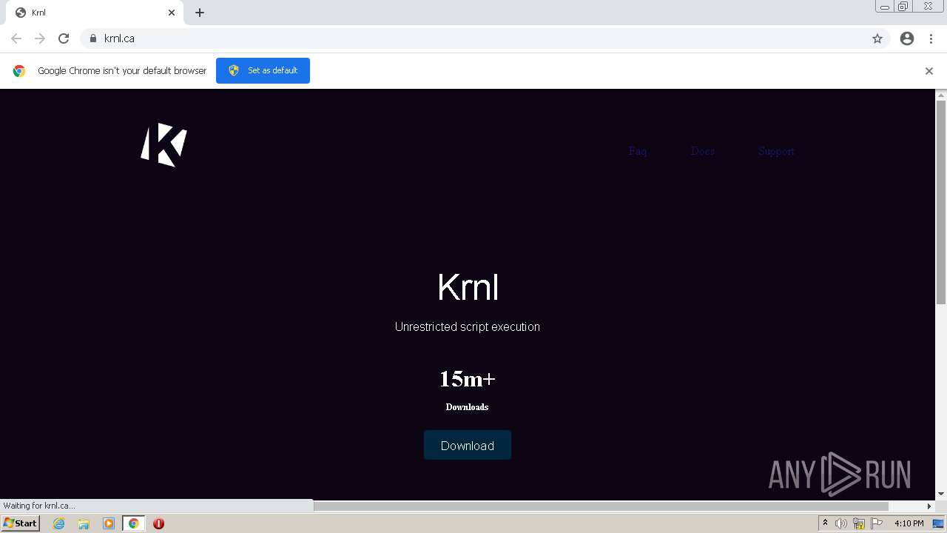Viewport: 947px width, 533px height.
Task: Dismiss the default browser infobar
Action: [929, 71]
